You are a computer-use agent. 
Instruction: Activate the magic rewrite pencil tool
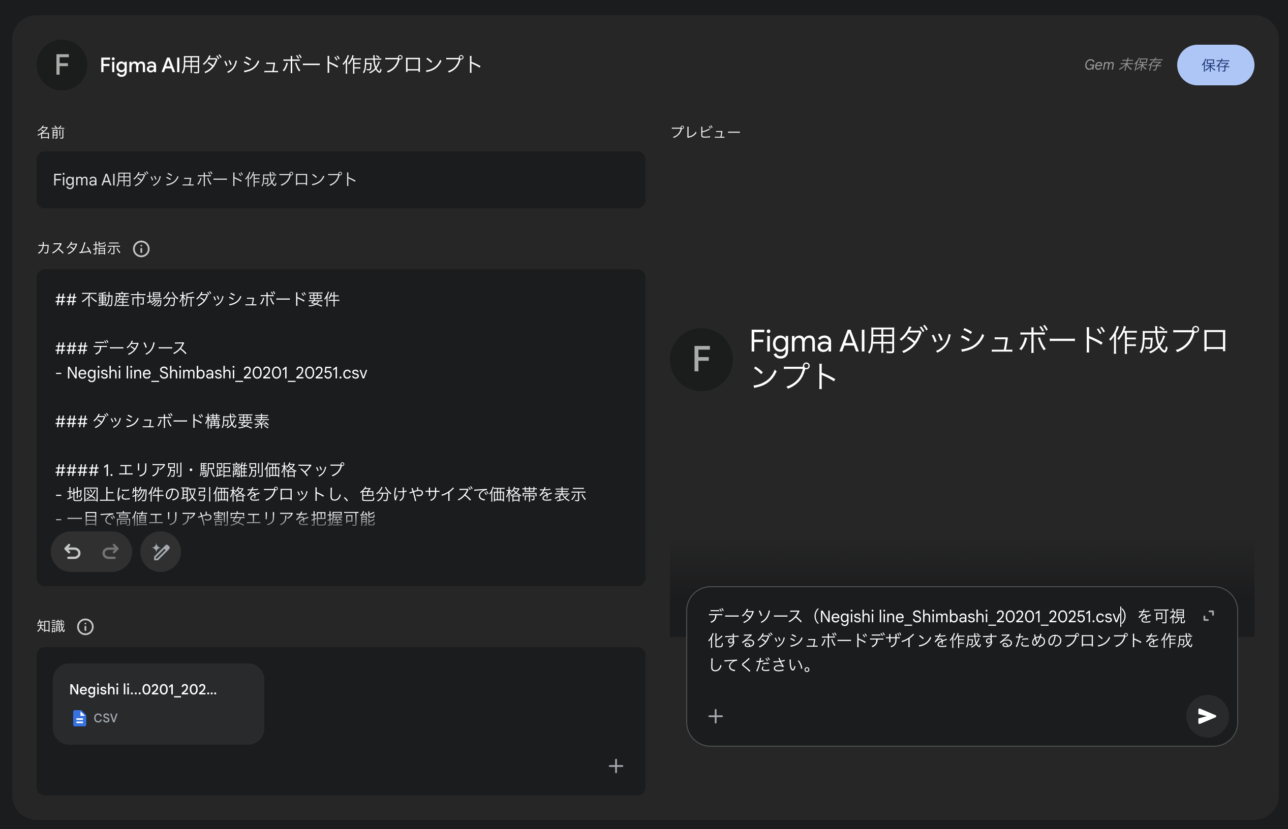(x=160, y=551)
